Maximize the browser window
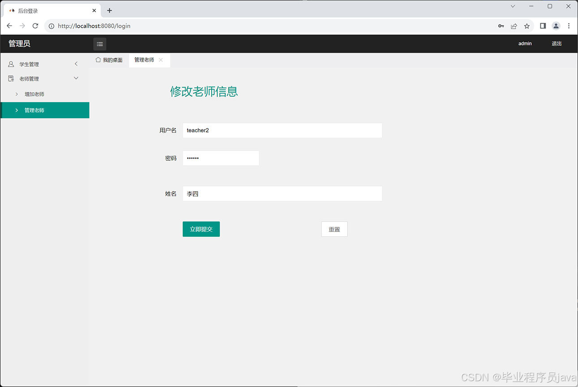 pos(550,6)
